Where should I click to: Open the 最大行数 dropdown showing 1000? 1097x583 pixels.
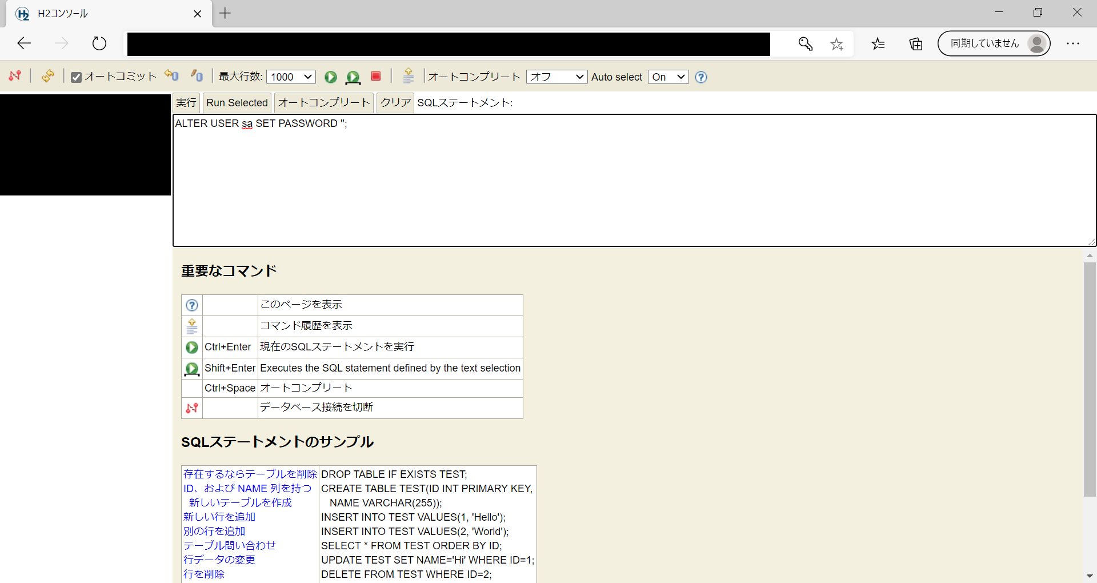(x=291, y=77)
